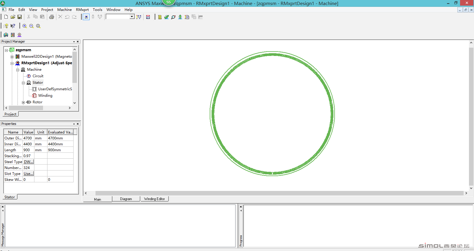Screen dimensions: 474x251
Task: Open the View menu
Action: (33, 10)
